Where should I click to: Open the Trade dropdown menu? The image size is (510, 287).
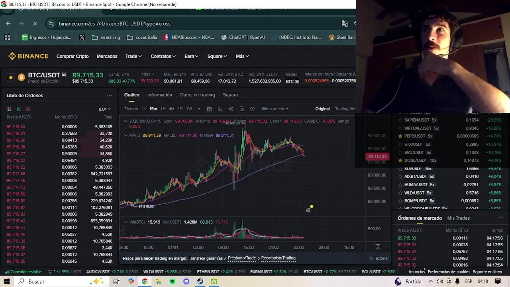133,56
